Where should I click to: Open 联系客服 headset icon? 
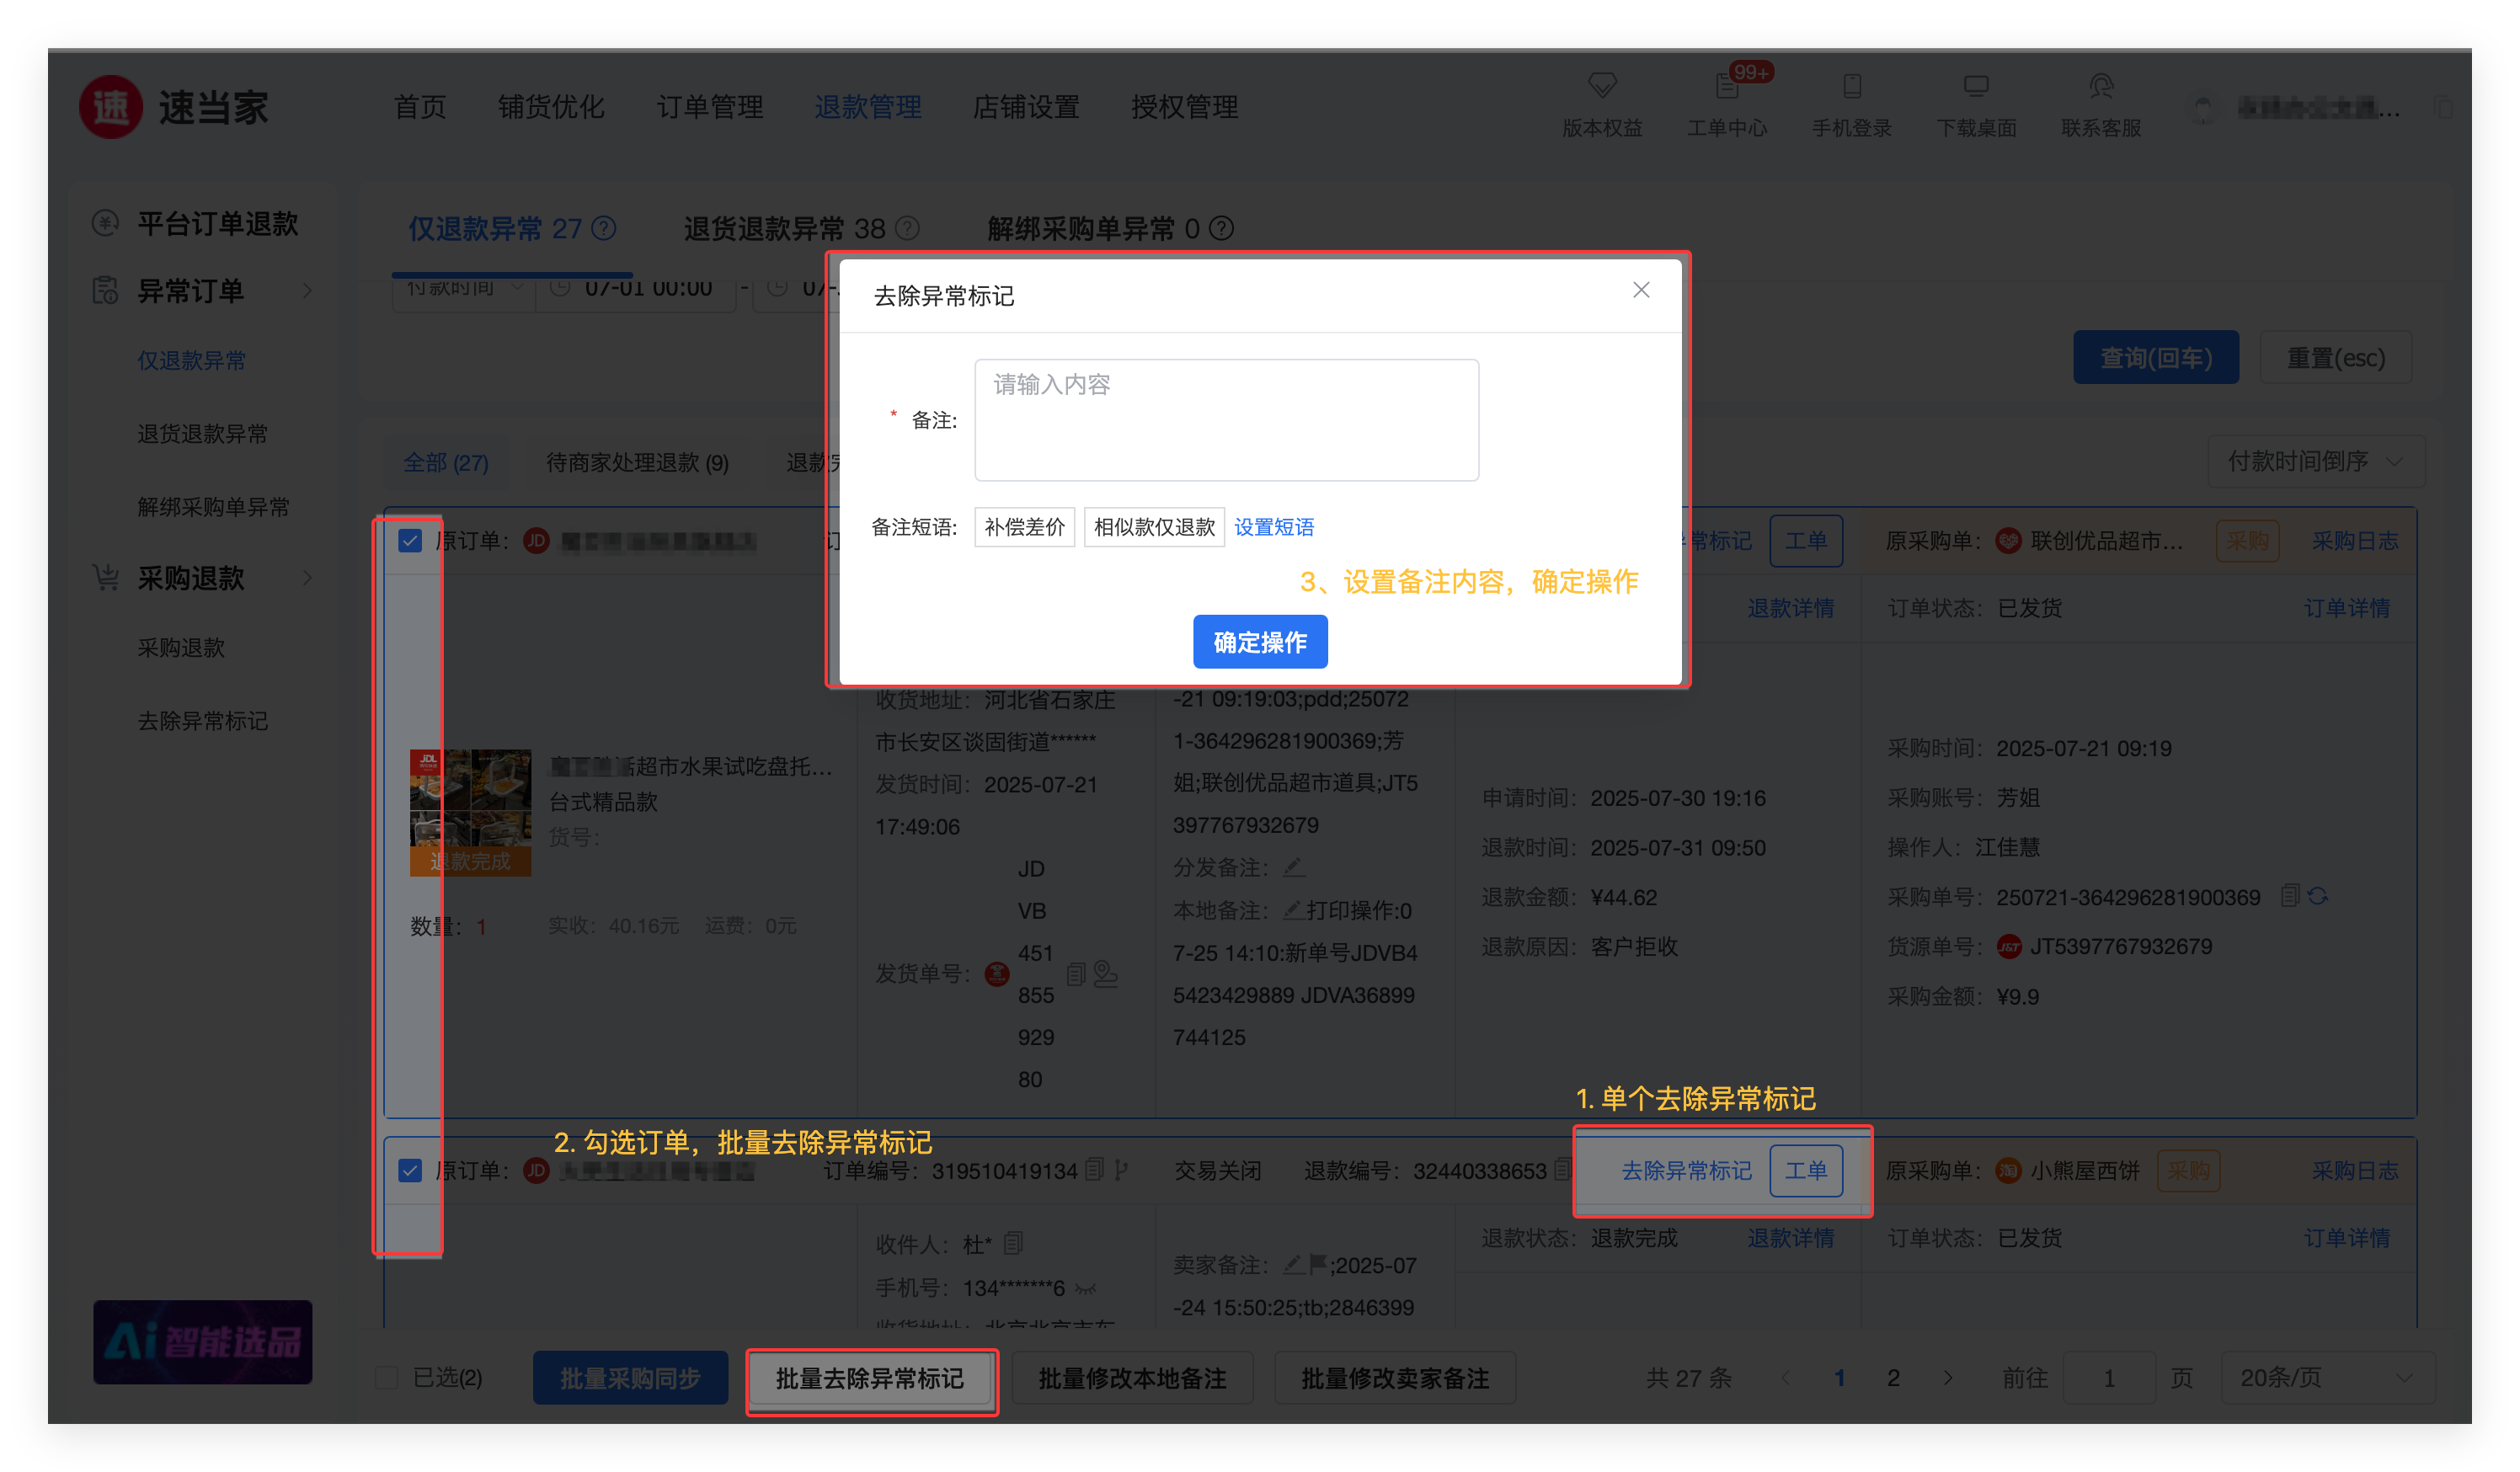point(2101,87)
